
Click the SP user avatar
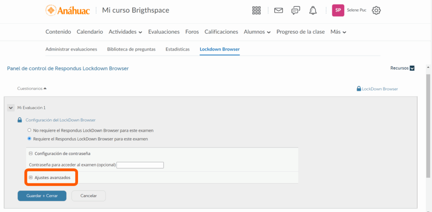click(x=338, y=11)
